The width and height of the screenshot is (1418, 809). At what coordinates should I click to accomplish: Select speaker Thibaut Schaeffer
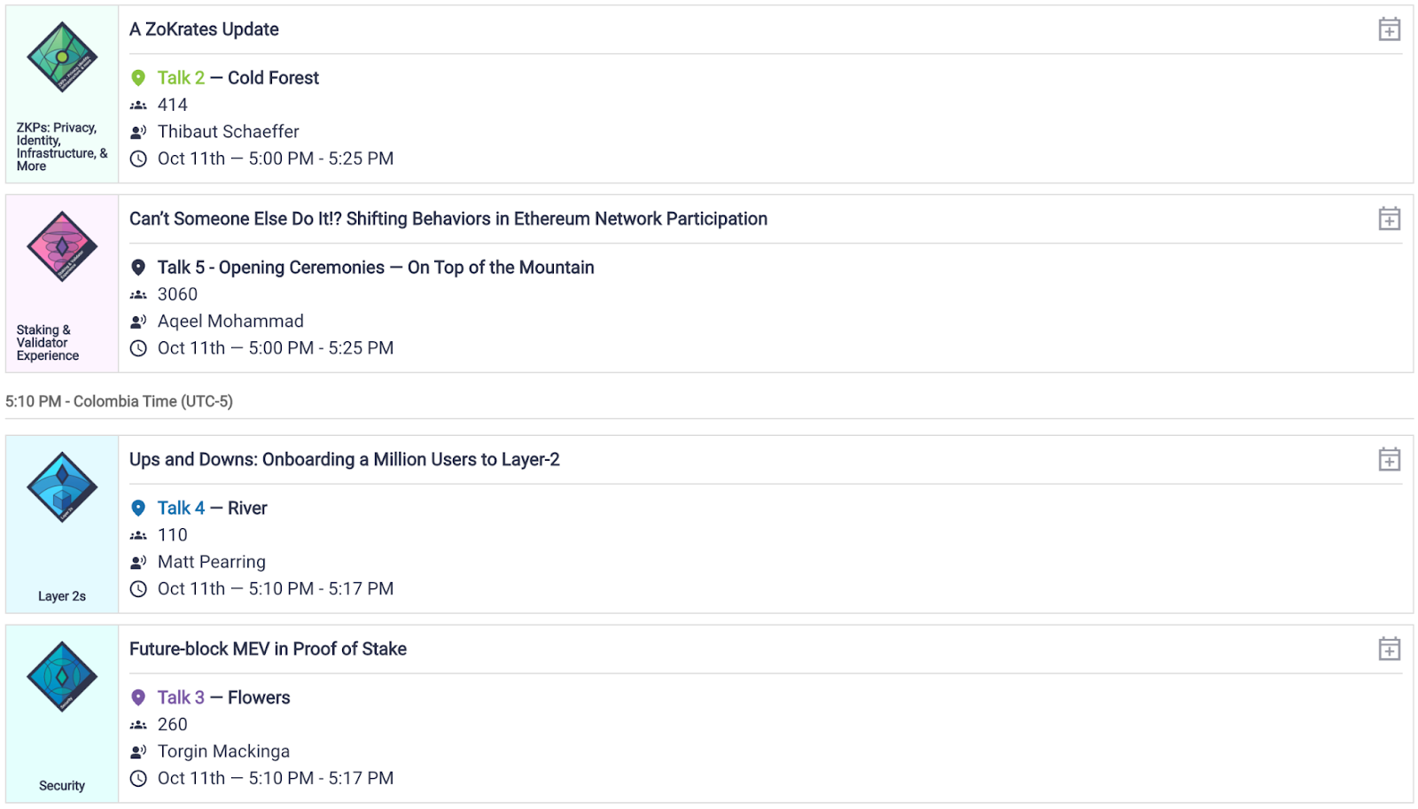[229, 132]
